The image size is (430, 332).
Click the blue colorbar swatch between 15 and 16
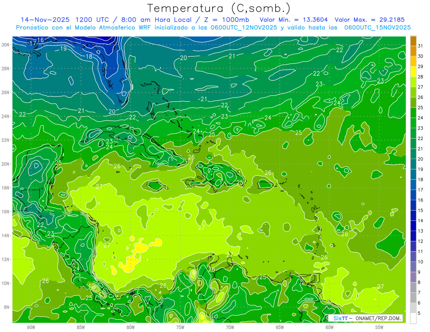tap(413, 205)
